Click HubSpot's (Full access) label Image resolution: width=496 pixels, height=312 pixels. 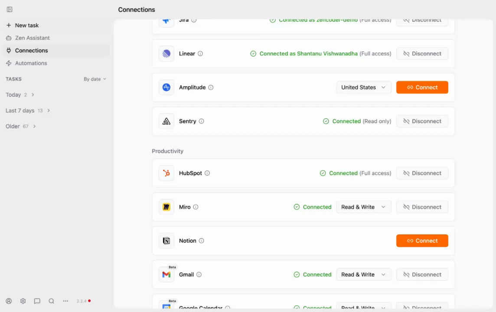(375, 173)
